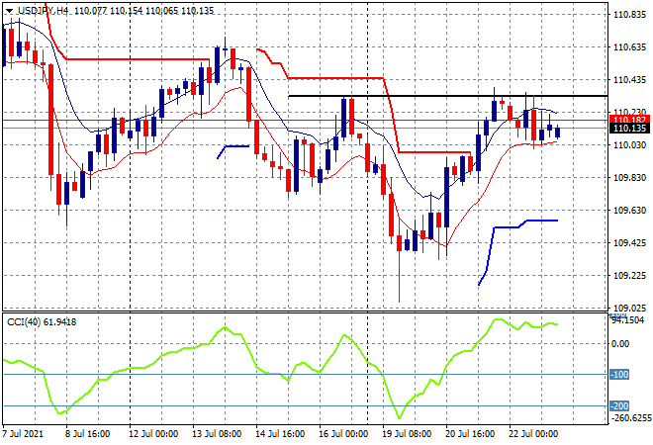653x445 pixels.
Task: Click the 19 Jul 08:00 time label
Action: 407,434
